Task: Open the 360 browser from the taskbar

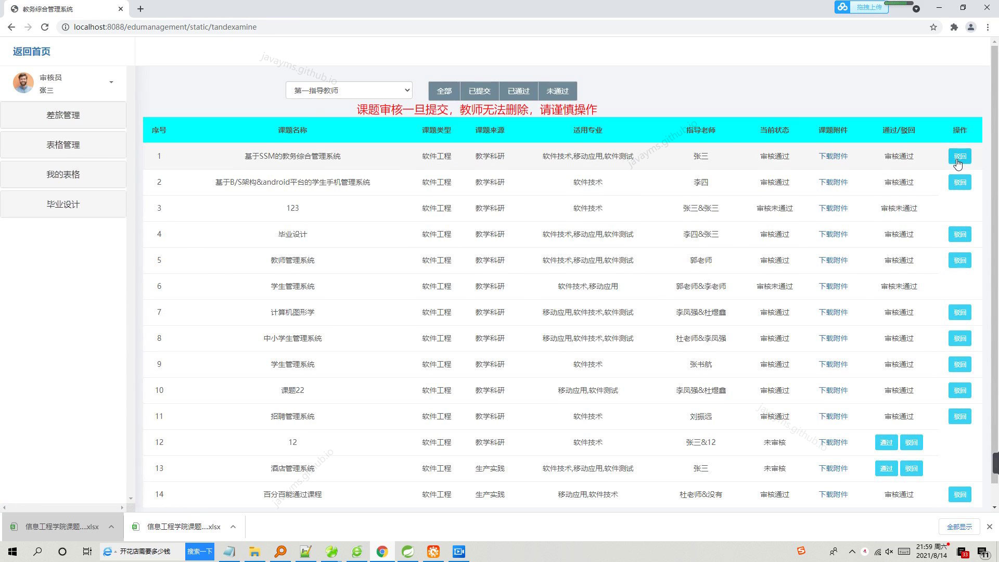Action: pyautogui.click(x=357, y=551)
